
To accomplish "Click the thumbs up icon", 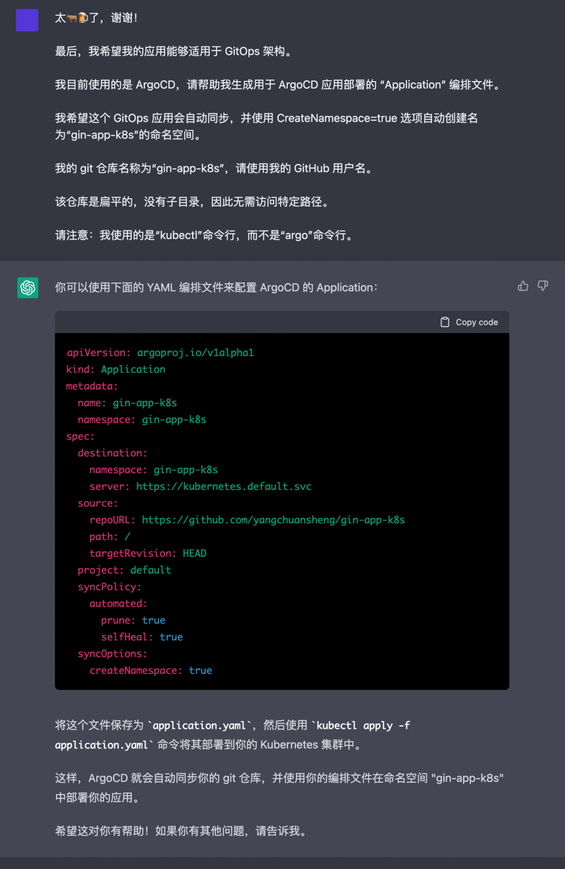I will [x=523, y=286].
